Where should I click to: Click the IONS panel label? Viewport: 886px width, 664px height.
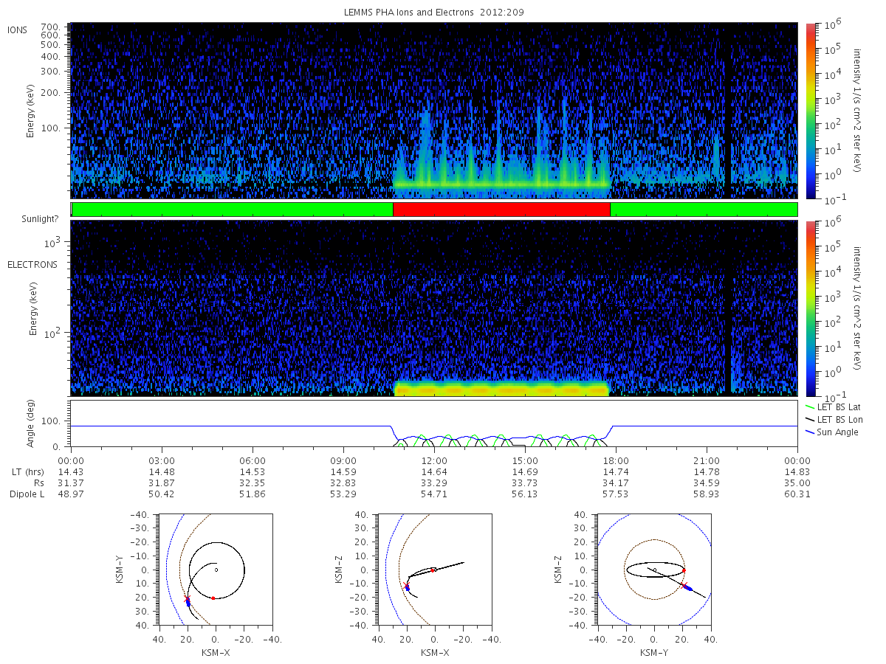coord(18,29)
